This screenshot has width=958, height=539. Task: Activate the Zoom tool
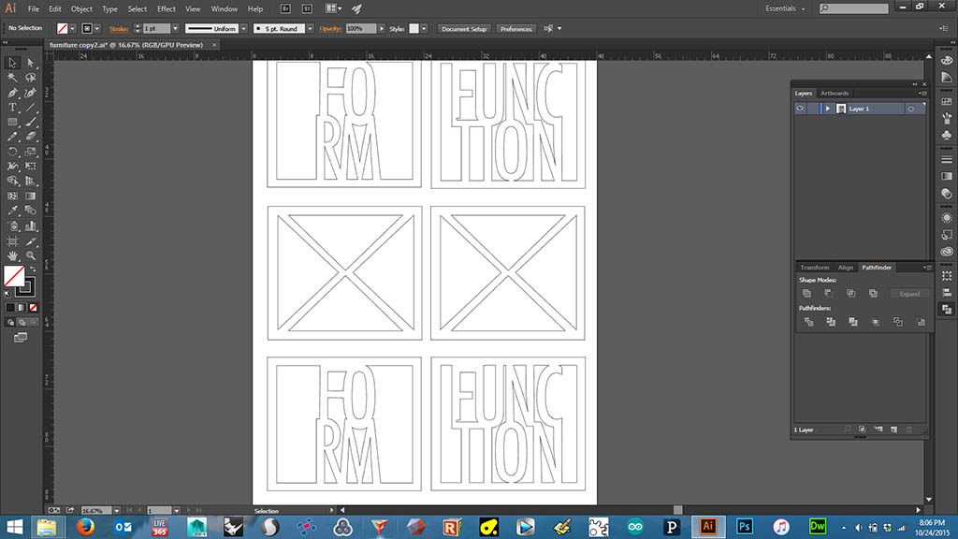click(31, 255)
